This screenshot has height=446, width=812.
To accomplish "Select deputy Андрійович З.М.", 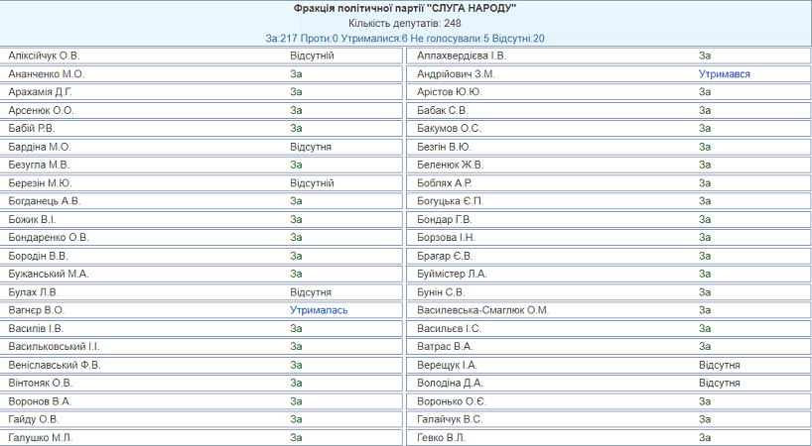I will (456, 74).
